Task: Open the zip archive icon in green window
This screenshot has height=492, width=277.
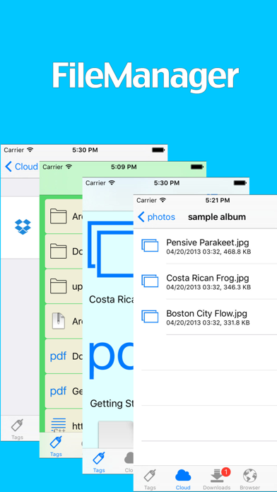Action: [x=59, y=321]
